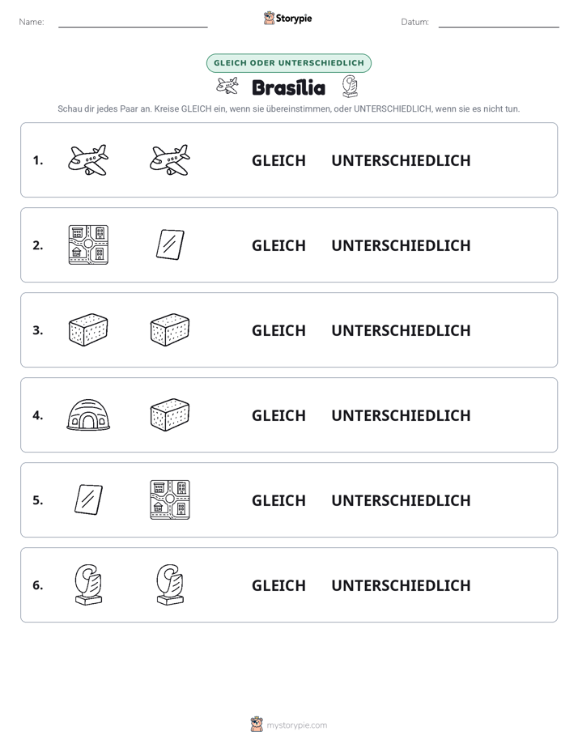The image size is (578, 748).
Task: Select UNTERSCHIEDLICH in row 4
Action: pyautogui.click(x=401, y=415)
